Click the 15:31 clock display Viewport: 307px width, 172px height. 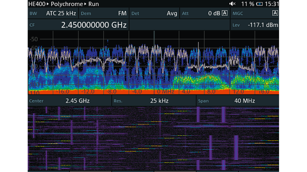pyautogui.click(x=272, y=4)
